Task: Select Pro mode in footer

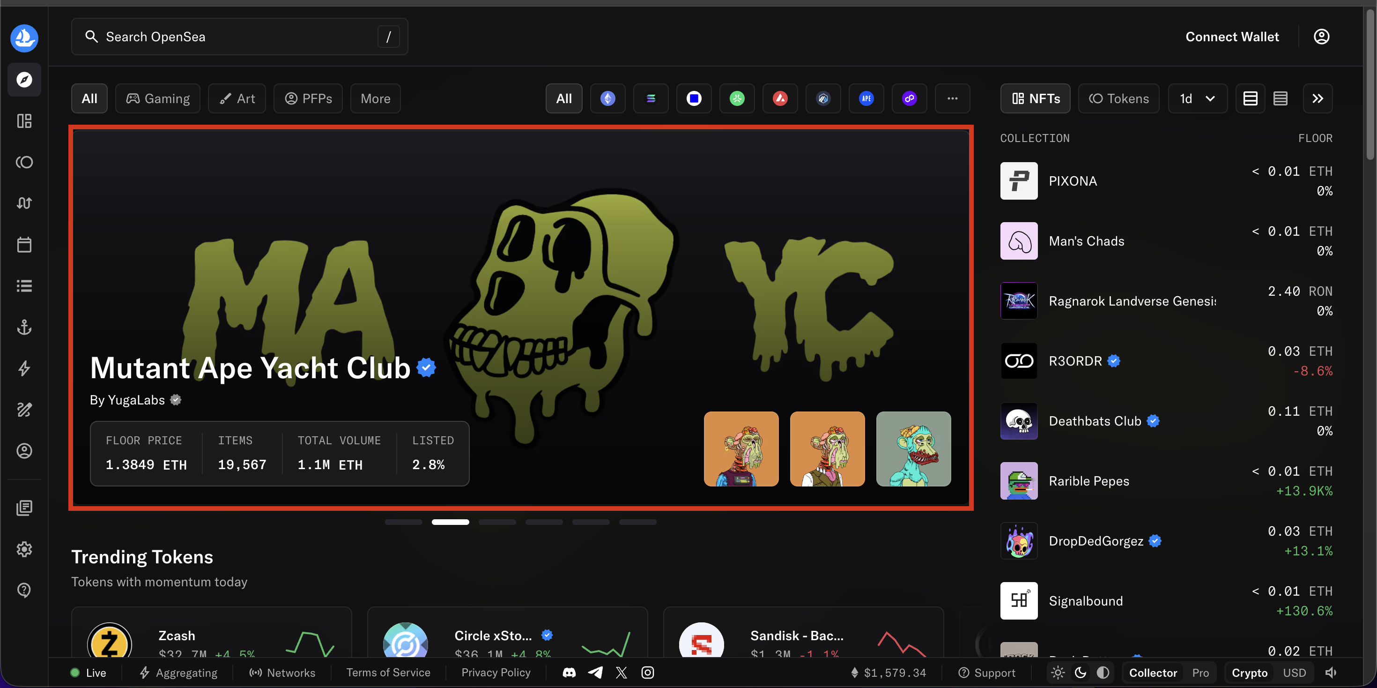Action: tap(1200, 673)
